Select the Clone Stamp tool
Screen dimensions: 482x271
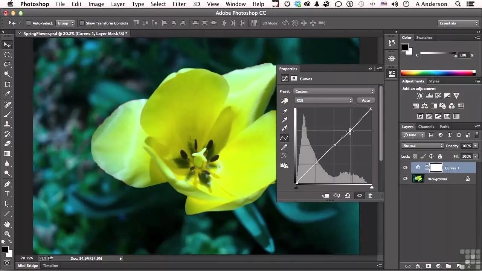(7, 124)
